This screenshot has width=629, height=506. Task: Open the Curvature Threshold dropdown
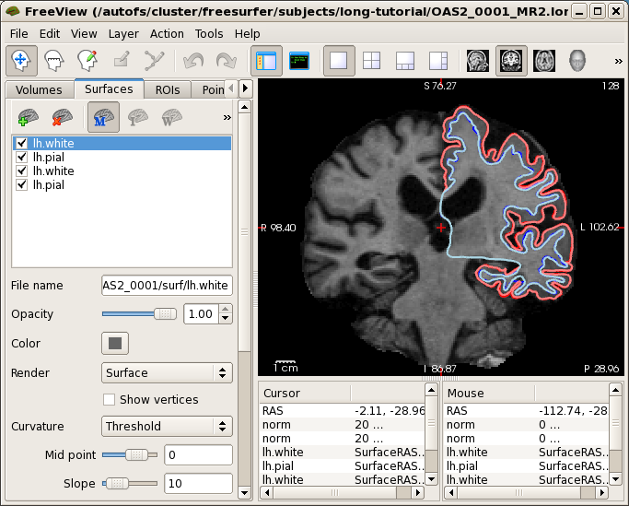coord(166,426)
